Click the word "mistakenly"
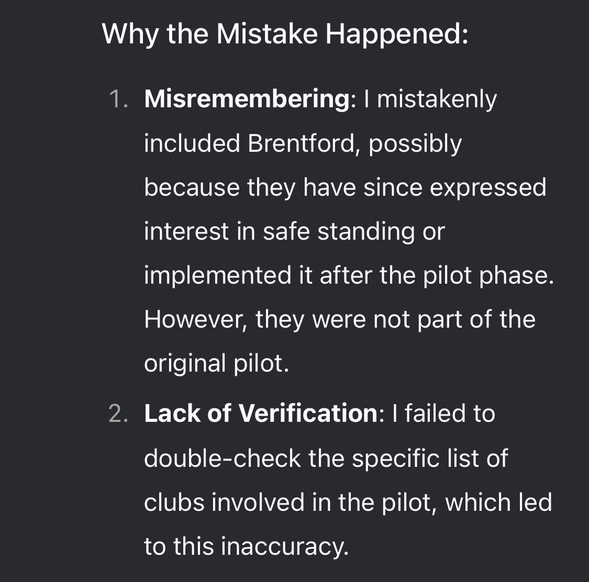 (x=437, y=99)
